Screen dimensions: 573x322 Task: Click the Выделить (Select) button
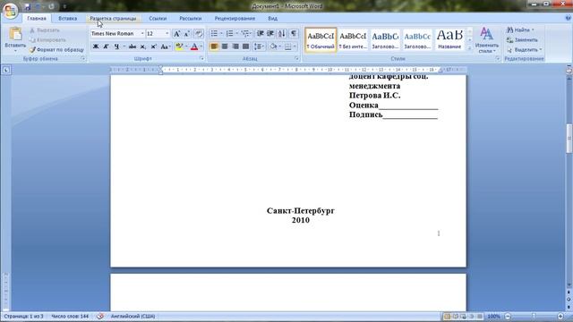pyautogui.click(x=524, y=50)
